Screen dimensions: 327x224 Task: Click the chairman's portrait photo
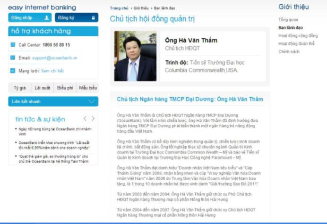(135, 56)
